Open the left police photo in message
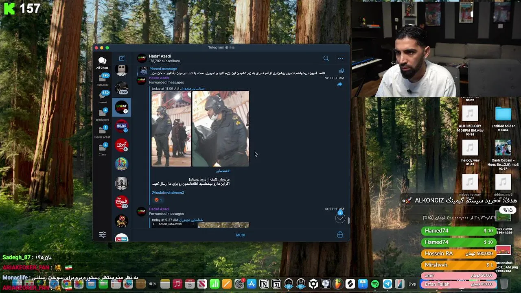Image resolution: width=521 pixels, height=293 pixels. [171, 129]
